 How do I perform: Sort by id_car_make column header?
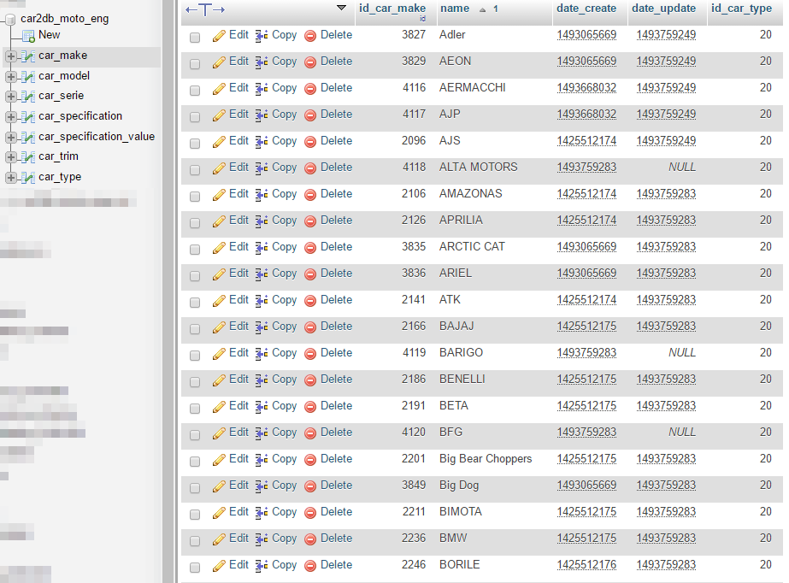tap(392, 8)
